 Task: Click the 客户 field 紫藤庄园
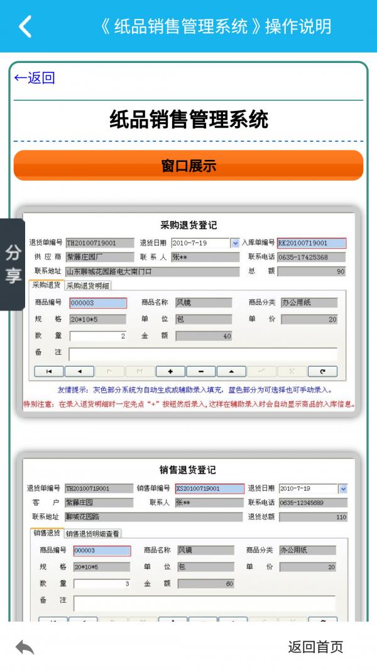pyautogui.click(x=99, y=503)
